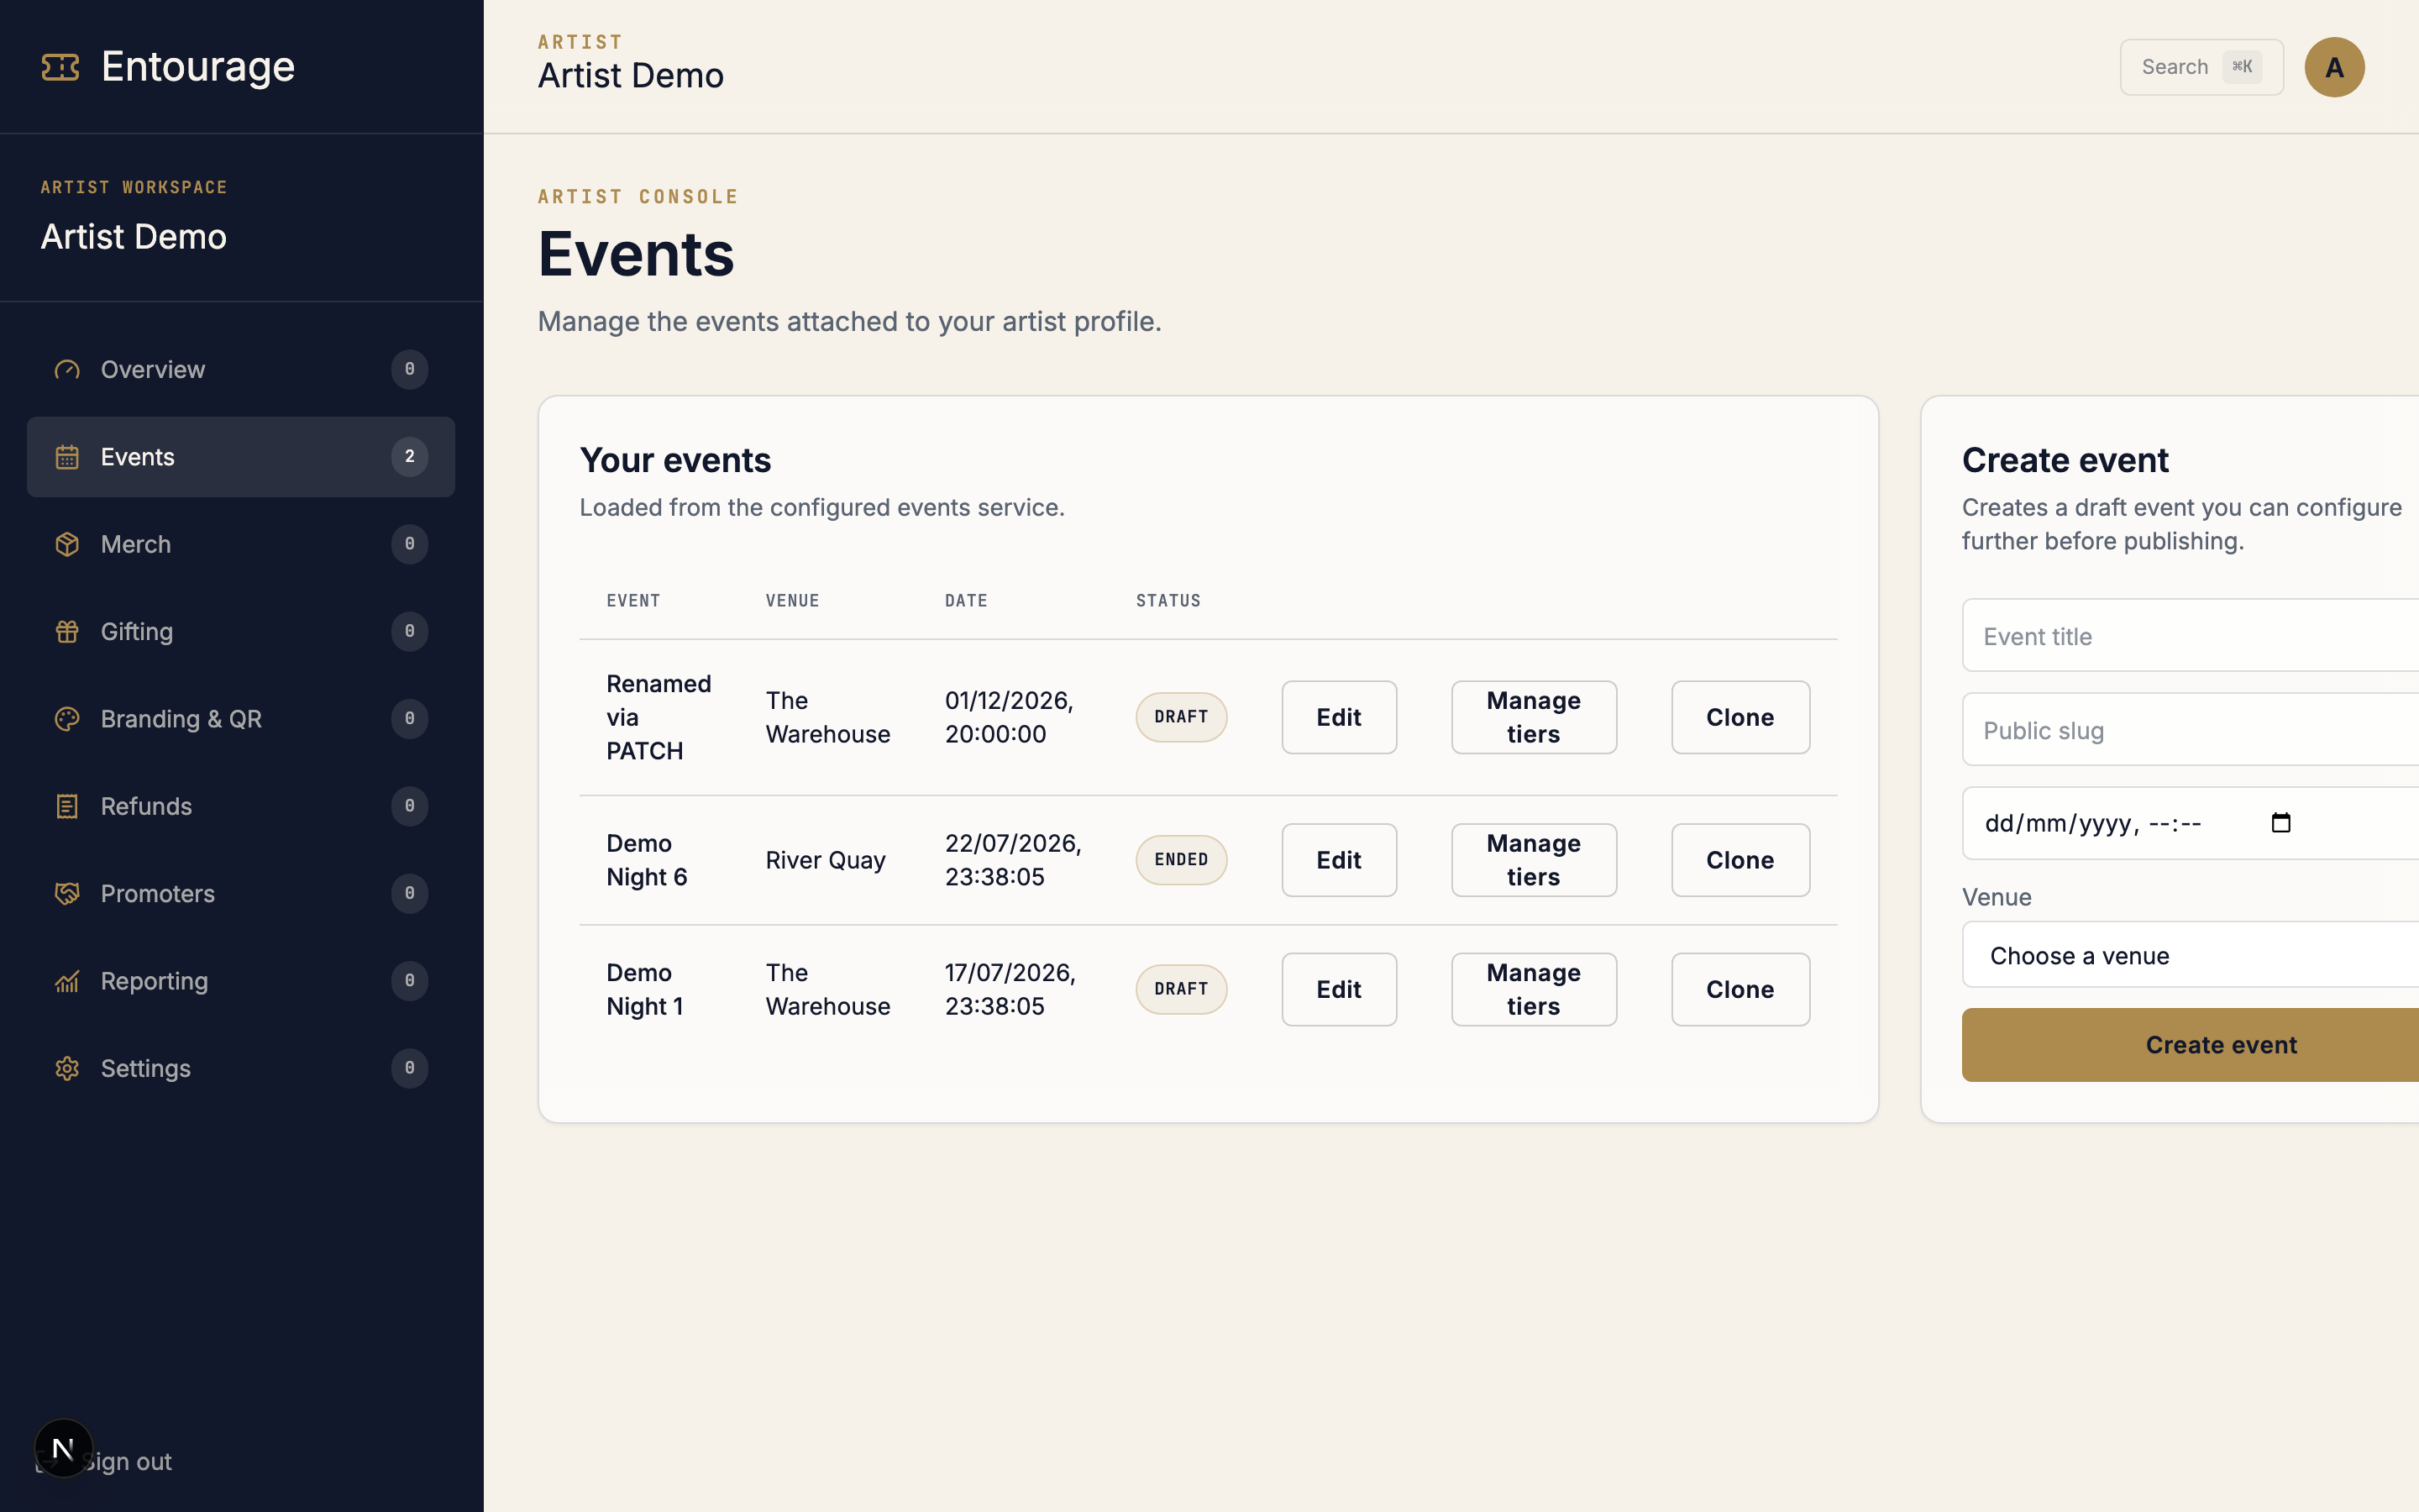Click the Artist Demo workspace name in sidebar
The height and width of the screenshot is (1512, 2419).
click(x=134, y=237)
